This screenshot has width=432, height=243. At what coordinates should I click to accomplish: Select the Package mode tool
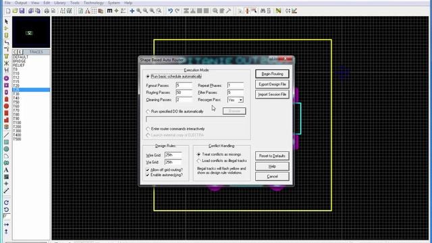(x=6, y=35)
